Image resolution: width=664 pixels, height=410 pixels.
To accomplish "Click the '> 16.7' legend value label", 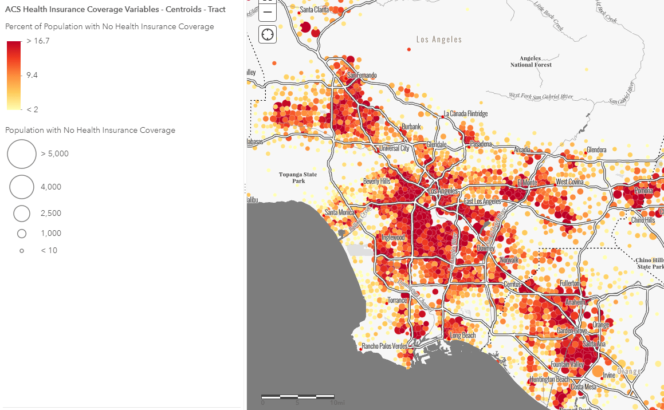I will (37, 41).
